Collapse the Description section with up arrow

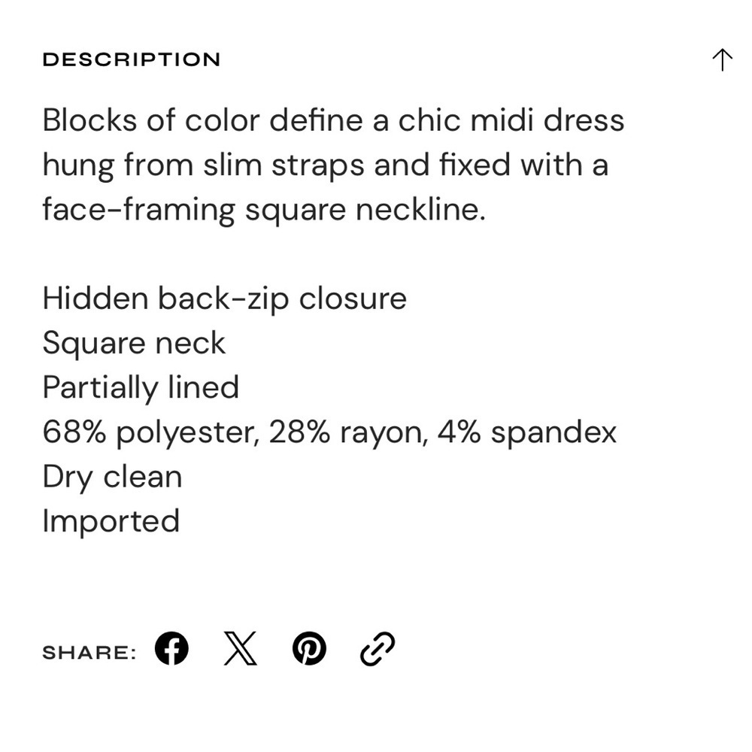click(x=722, y=60)
